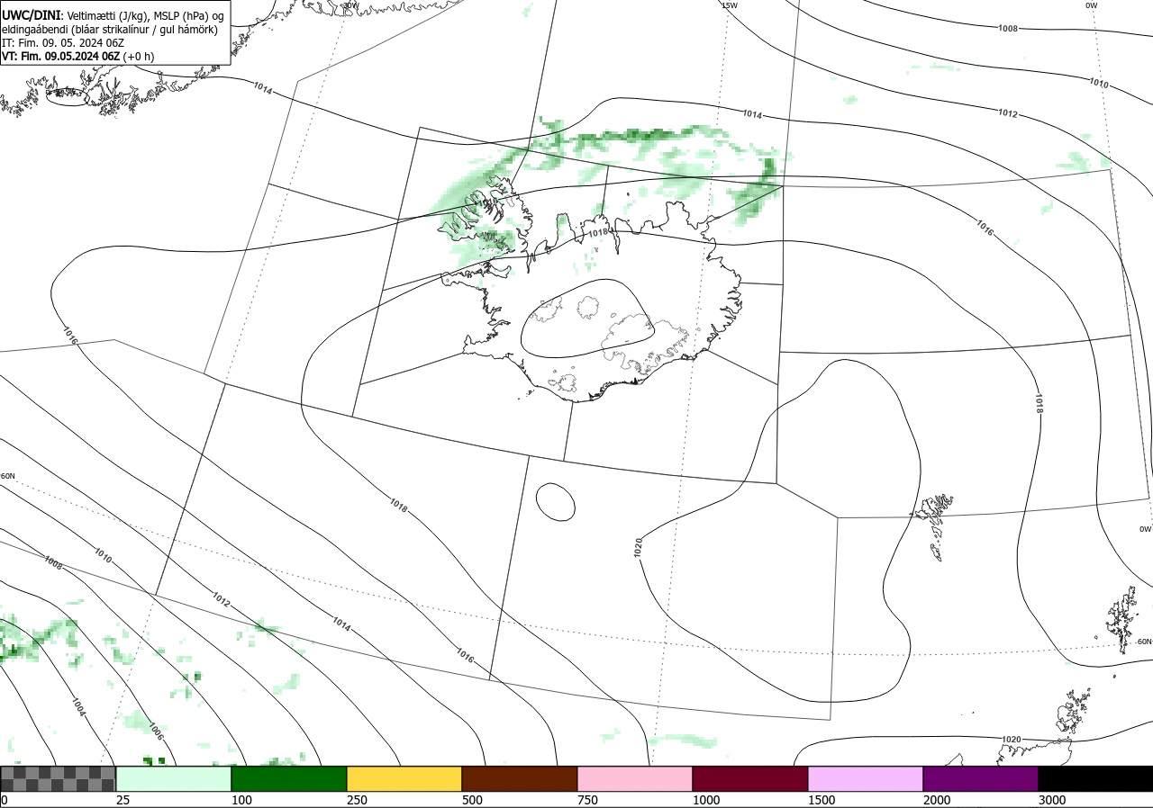Click the '0' legend scale label

pos(5,800)
